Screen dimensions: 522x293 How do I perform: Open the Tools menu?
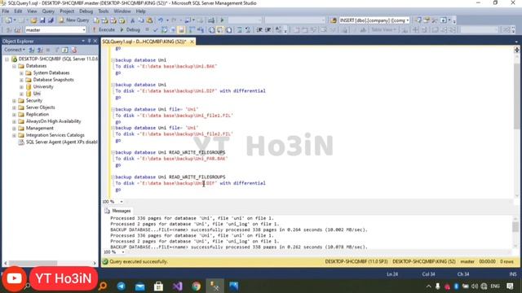point(104,11)
